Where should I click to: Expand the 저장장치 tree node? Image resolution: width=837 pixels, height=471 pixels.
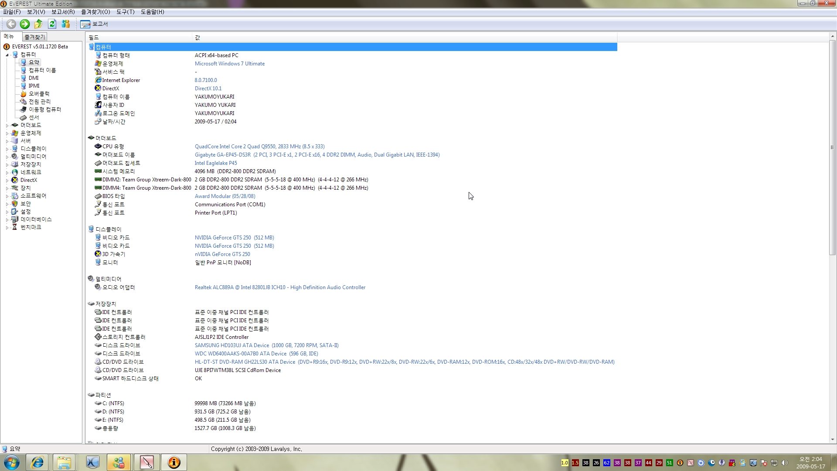point(7,164)
